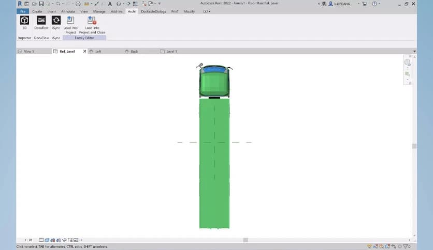Switch to the Manage ribbon tab
433x250 pixels.
coord(99,11)
